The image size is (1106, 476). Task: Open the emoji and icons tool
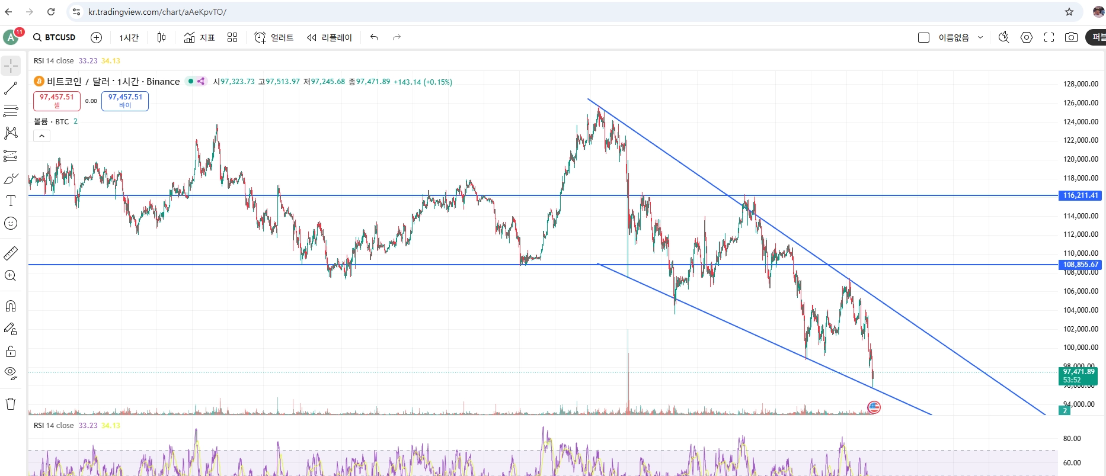[x=11, y=223]
